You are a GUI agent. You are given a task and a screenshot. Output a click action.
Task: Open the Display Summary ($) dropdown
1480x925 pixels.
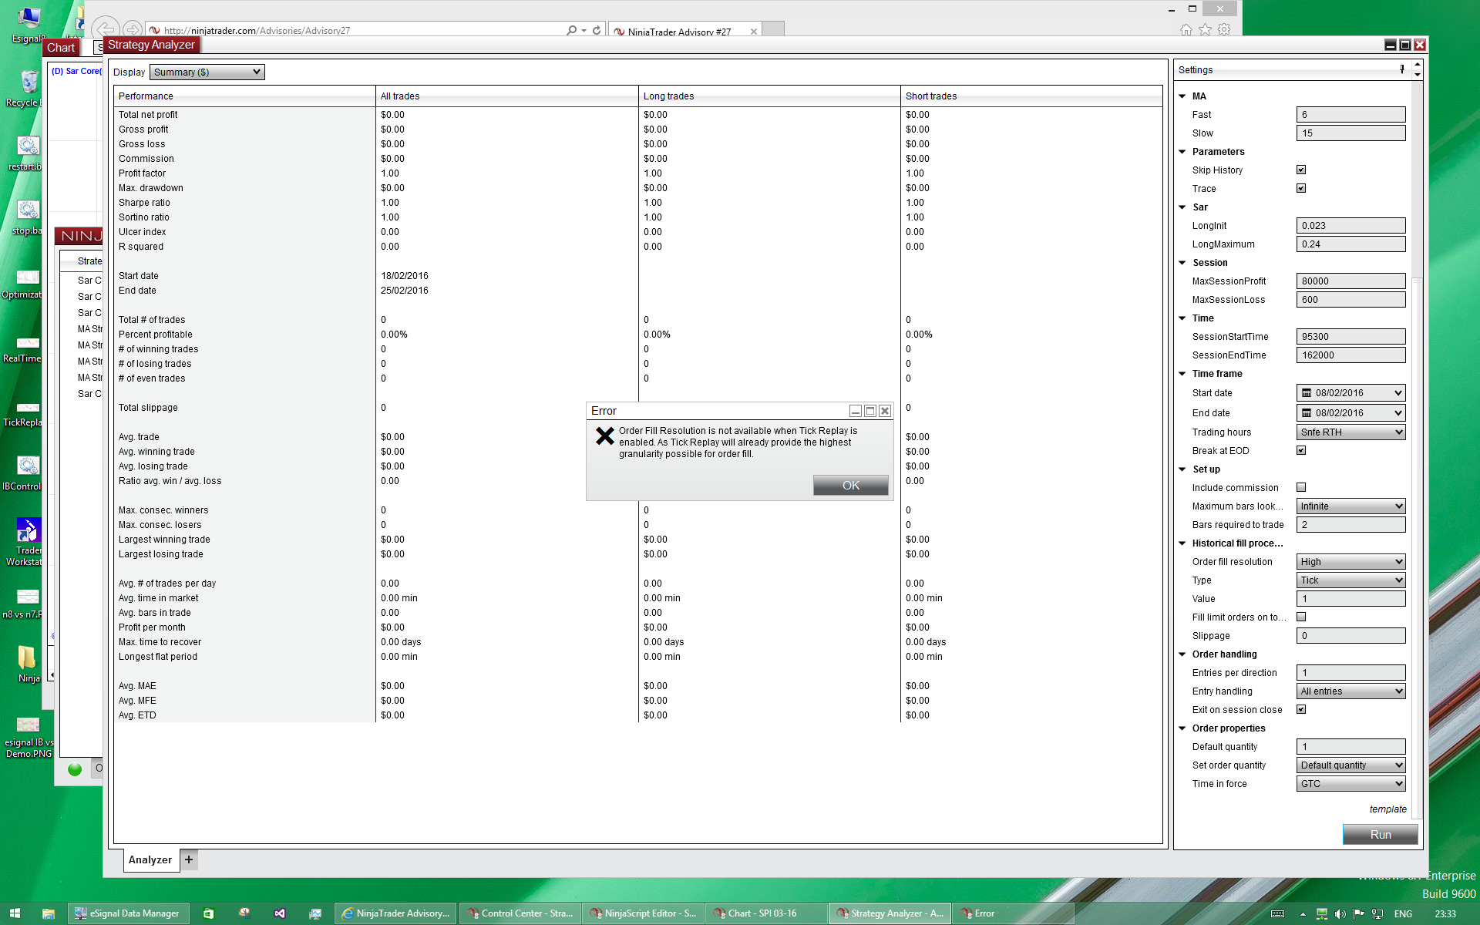point(207,72)
